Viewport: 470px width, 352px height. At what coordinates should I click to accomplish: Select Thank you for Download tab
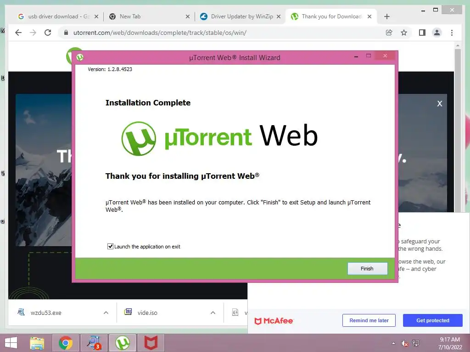click(331, 16)
